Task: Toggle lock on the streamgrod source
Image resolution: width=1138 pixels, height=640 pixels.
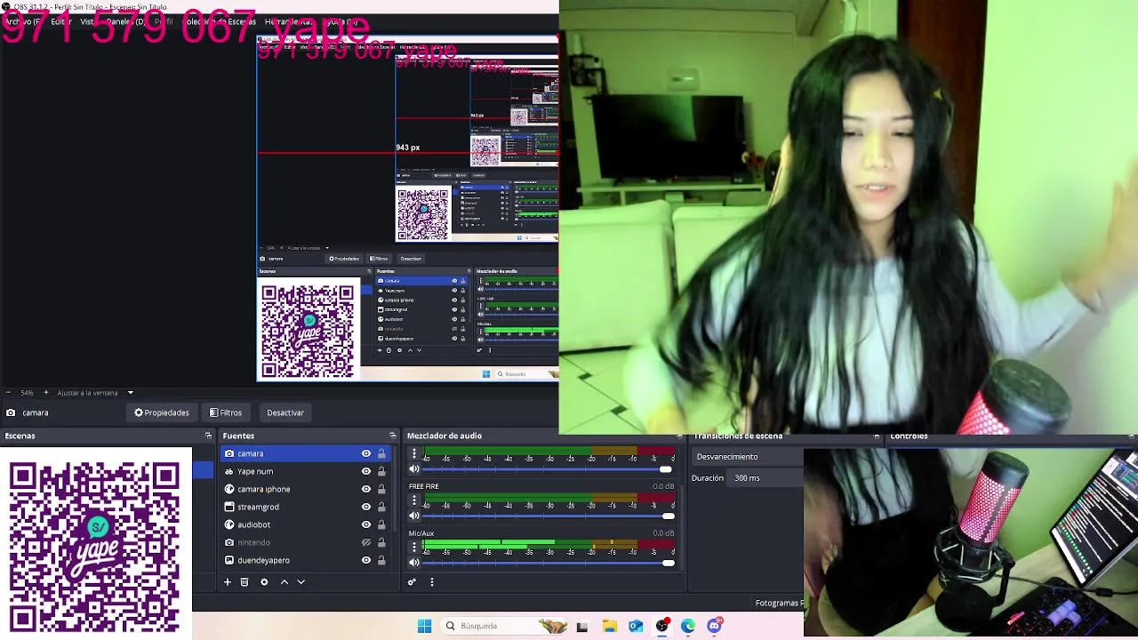Action: (381, 507)
